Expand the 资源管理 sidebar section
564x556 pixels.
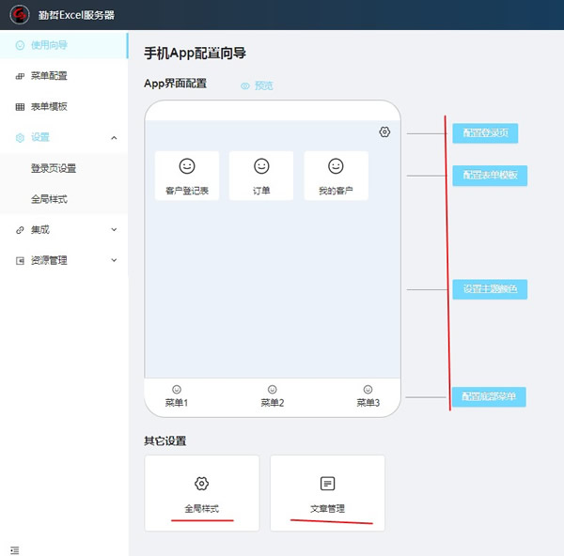114,260
